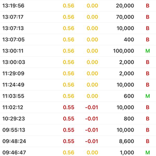Screen dimensions: 156x156
Task: Click the 0.55 price at 11:02:12
Action: (x=69, y=107)
